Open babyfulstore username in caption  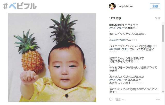click(117, 25)
